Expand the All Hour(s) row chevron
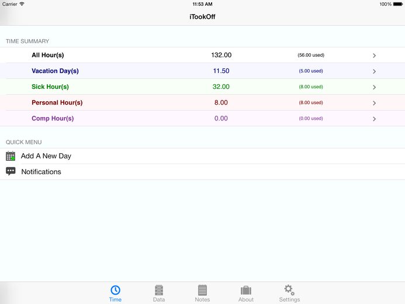This screenshot has height=304, width=405. point(374,56)
